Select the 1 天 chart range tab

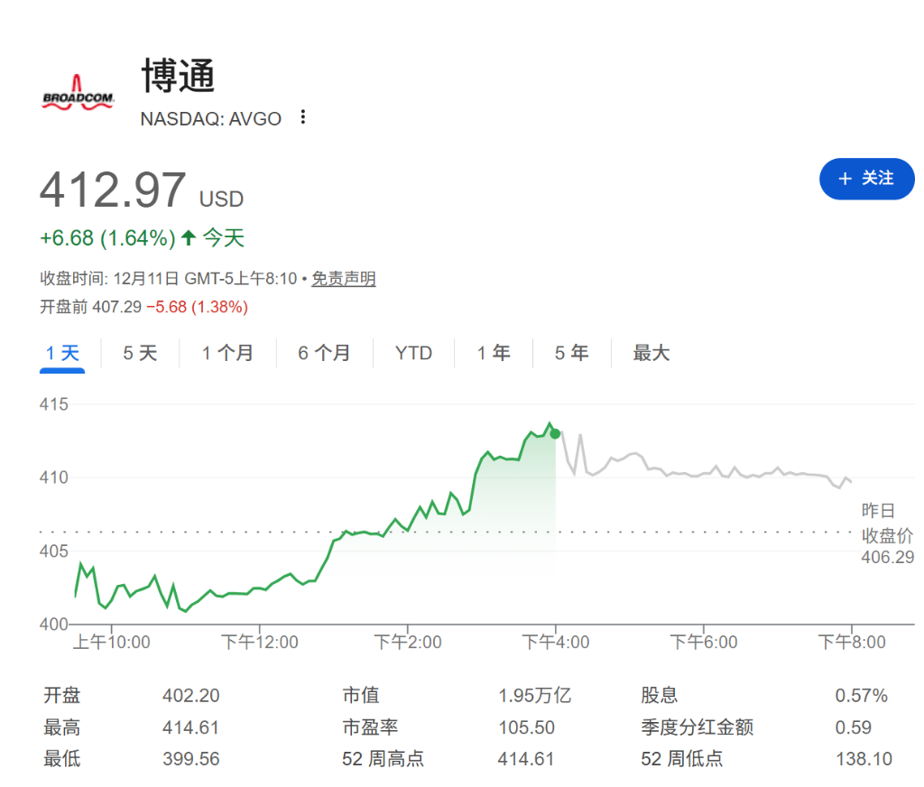(x=63, y=353)
